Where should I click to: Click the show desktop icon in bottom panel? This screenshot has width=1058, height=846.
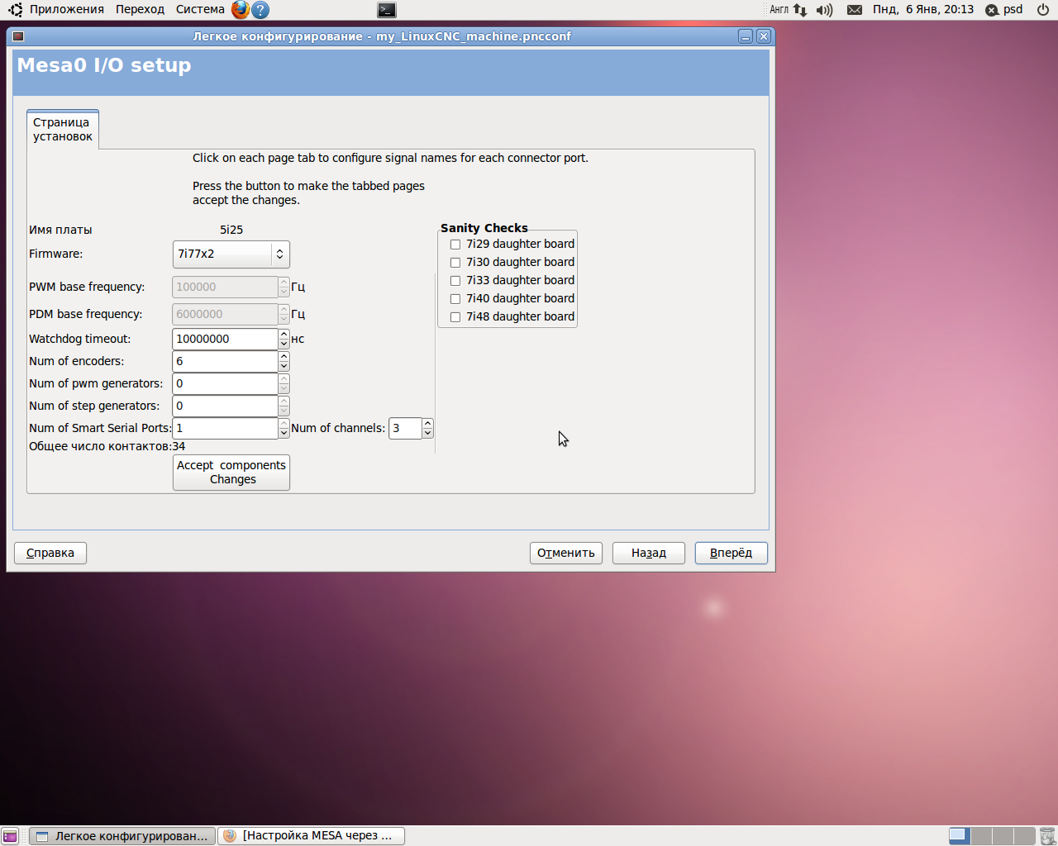[10, 836]
